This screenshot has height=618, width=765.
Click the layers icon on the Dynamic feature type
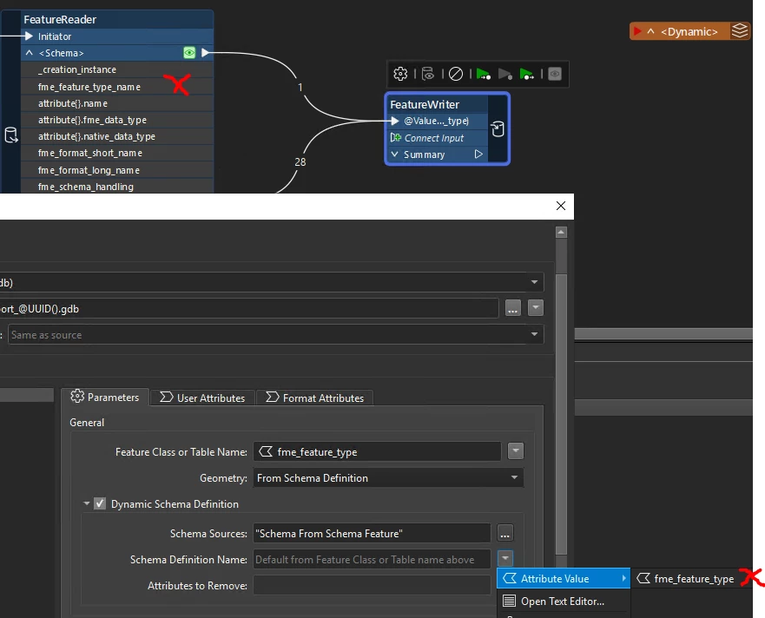pos(740,30)
